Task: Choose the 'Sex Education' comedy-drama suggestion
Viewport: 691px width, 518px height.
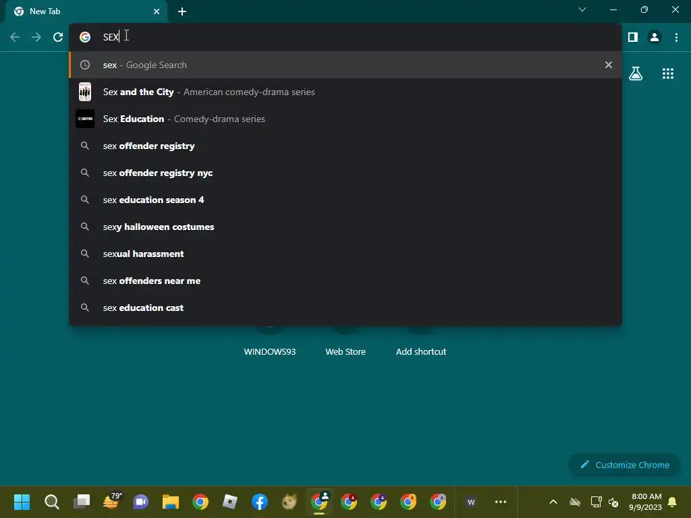Action: [x=345, y=119]
